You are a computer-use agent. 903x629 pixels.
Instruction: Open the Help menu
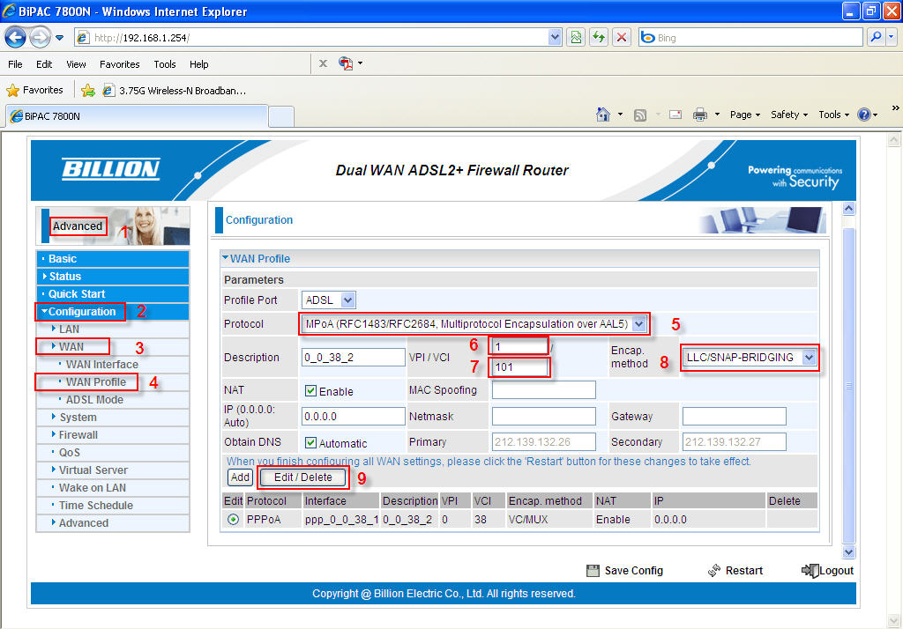(199, 64)
